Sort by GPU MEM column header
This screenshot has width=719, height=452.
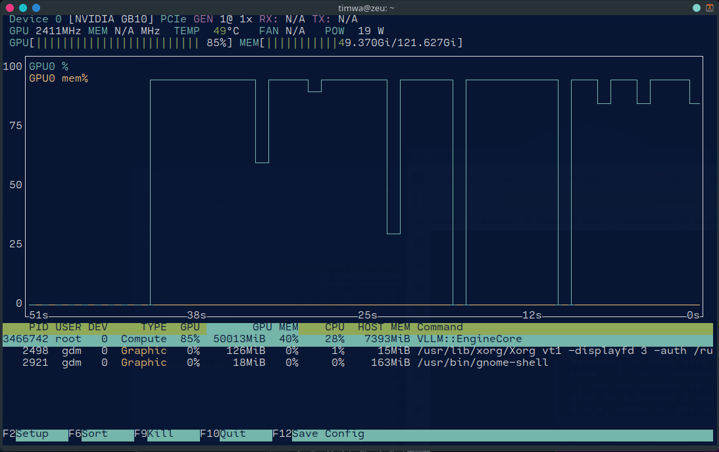(275, 327)
